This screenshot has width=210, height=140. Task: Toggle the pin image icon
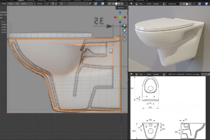click(194, 4)
